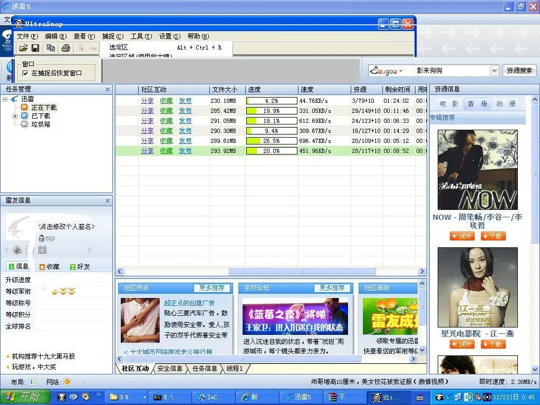This screenshot has width=540, height=405.
Task: Open file icon in UltraSnap toolbar
Action: (x=23, y=48)
